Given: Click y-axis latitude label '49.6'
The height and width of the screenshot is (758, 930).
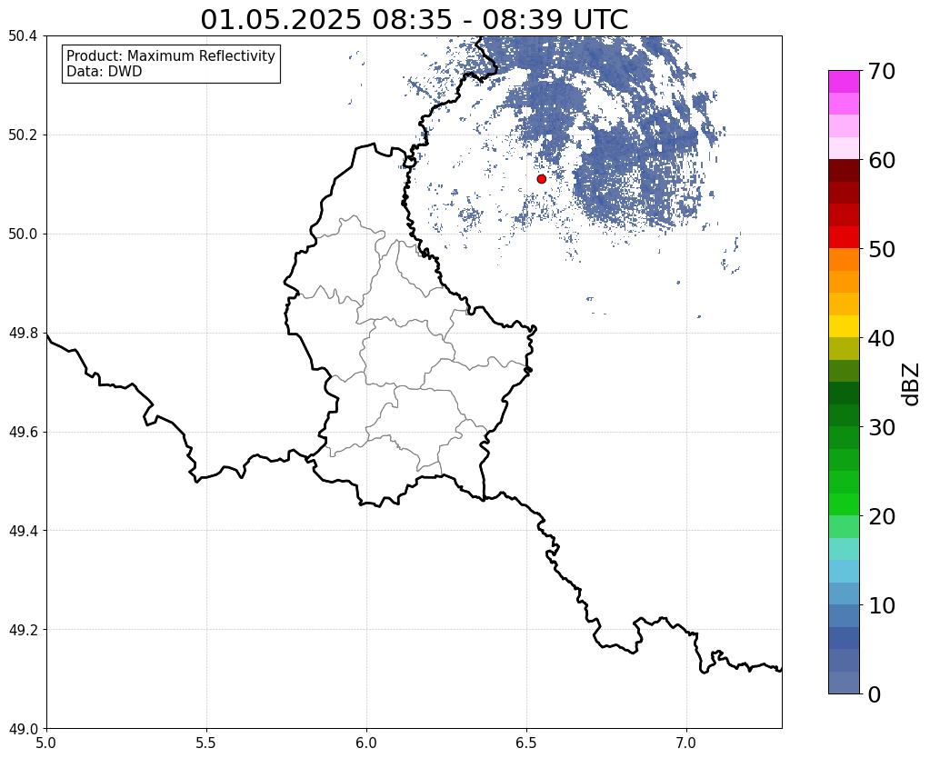Looking at the screenshot, I should pos(23,433).
